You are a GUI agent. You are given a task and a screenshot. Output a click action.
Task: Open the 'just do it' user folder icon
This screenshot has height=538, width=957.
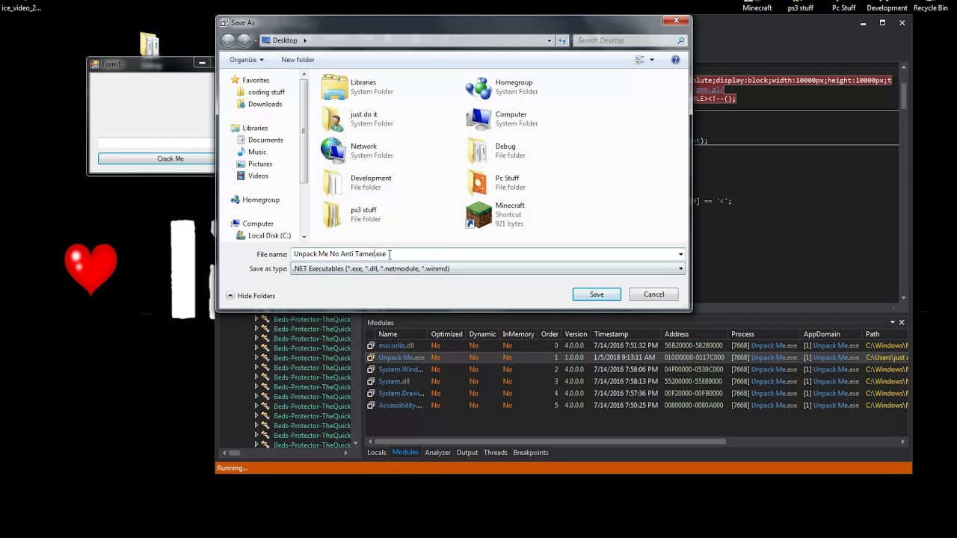pyautogui.click(x=334, y=119)
